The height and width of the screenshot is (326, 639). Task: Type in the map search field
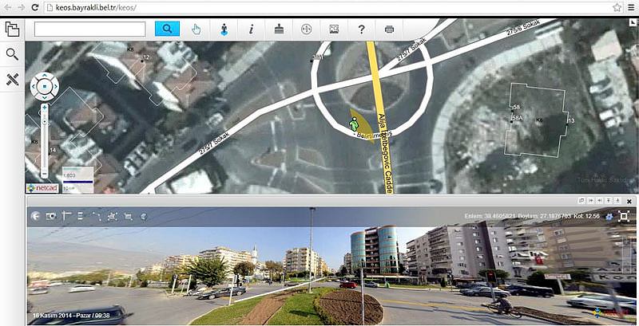pyautogui.click(x=89, y=29)
